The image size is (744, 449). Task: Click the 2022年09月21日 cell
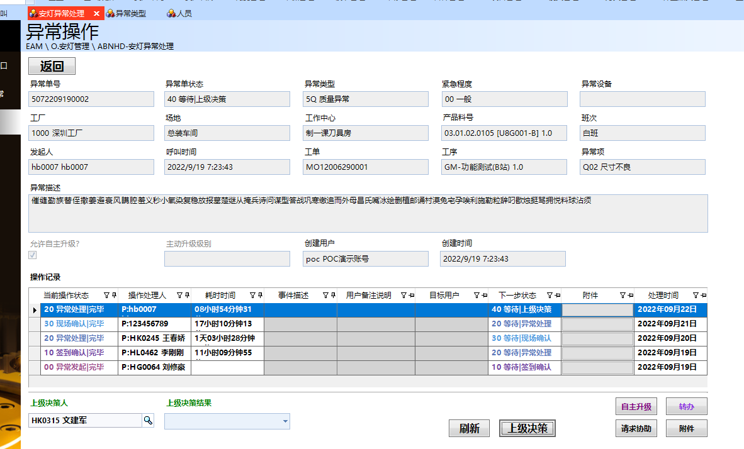coord(671,324)
